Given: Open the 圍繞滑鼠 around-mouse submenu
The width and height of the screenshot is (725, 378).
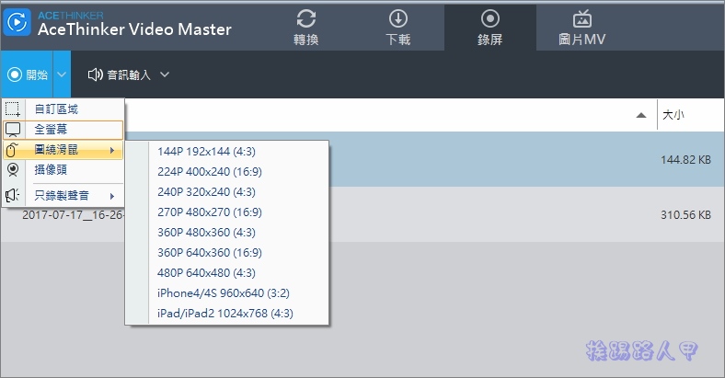Looking at the screenshot, I should coord(63,150).
